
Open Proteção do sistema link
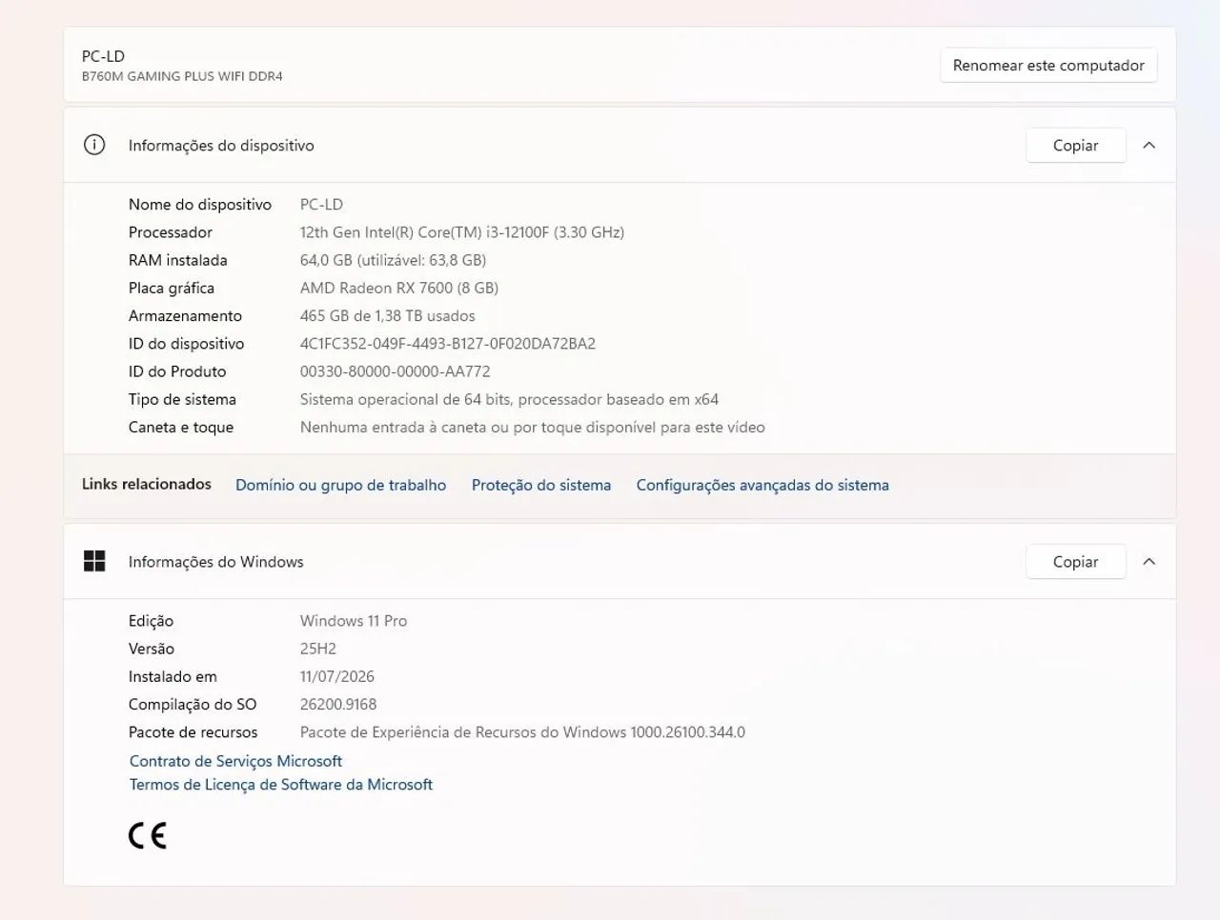point(541,485)
